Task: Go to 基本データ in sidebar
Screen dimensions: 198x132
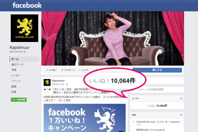Action: [x=17, y=64]
